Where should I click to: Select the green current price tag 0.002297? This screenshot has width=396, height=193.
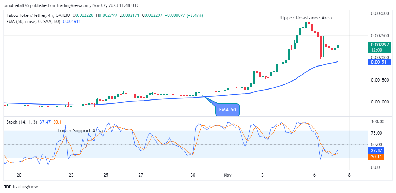coord(379,47)
